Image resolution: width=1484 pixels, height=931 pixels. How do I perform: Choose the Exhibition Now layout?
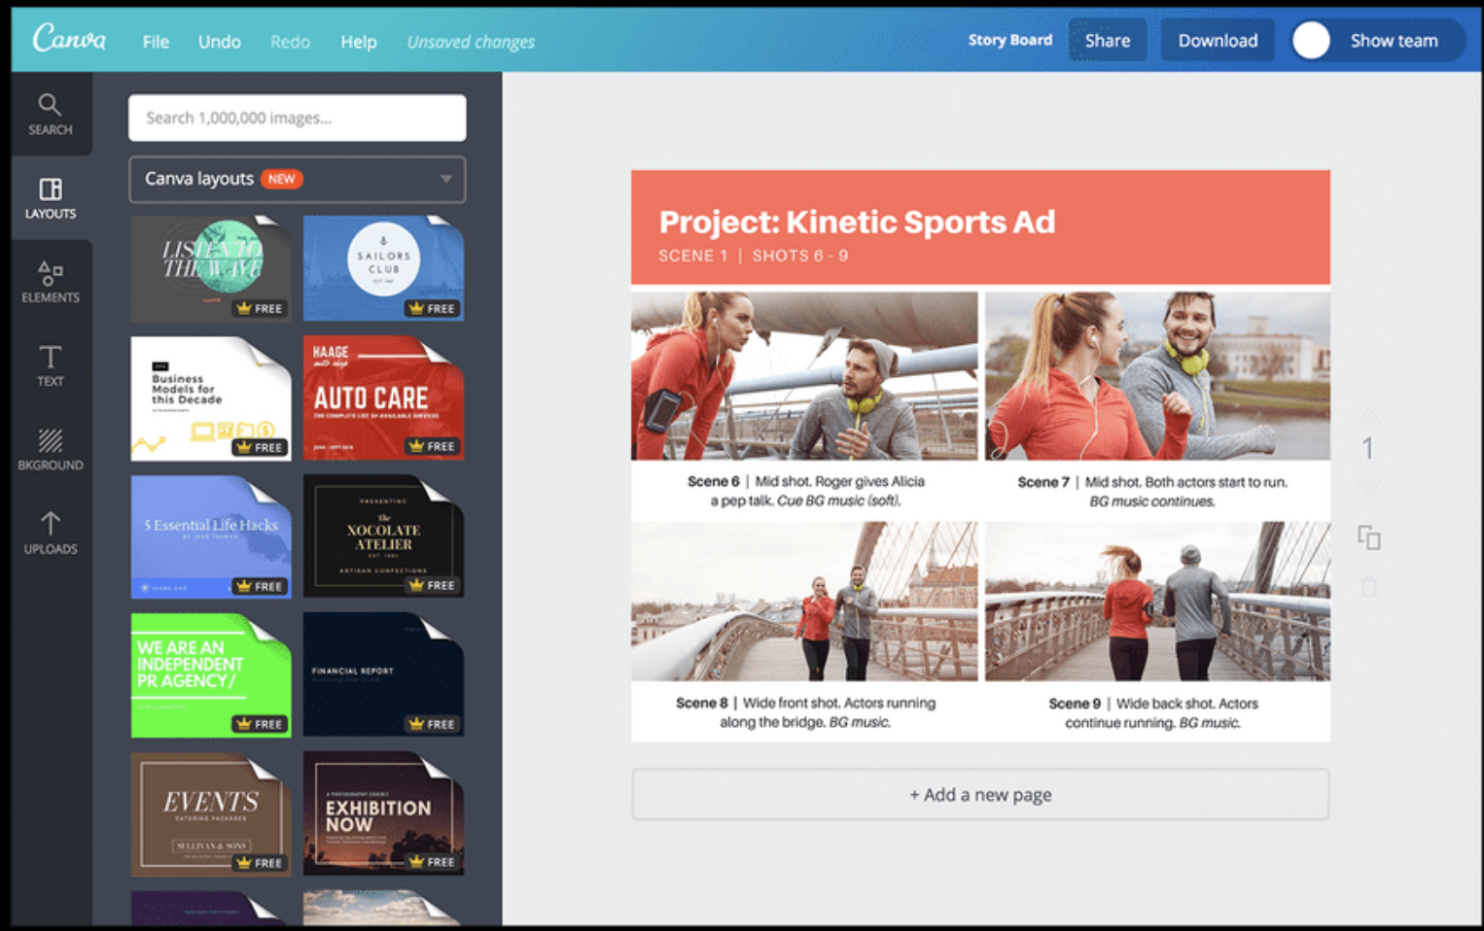[383, 813]
